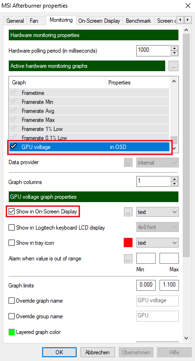Click graph limits minimum field 0.000
This screenshot has height=361, width=195.
click(x=146, y=285)
